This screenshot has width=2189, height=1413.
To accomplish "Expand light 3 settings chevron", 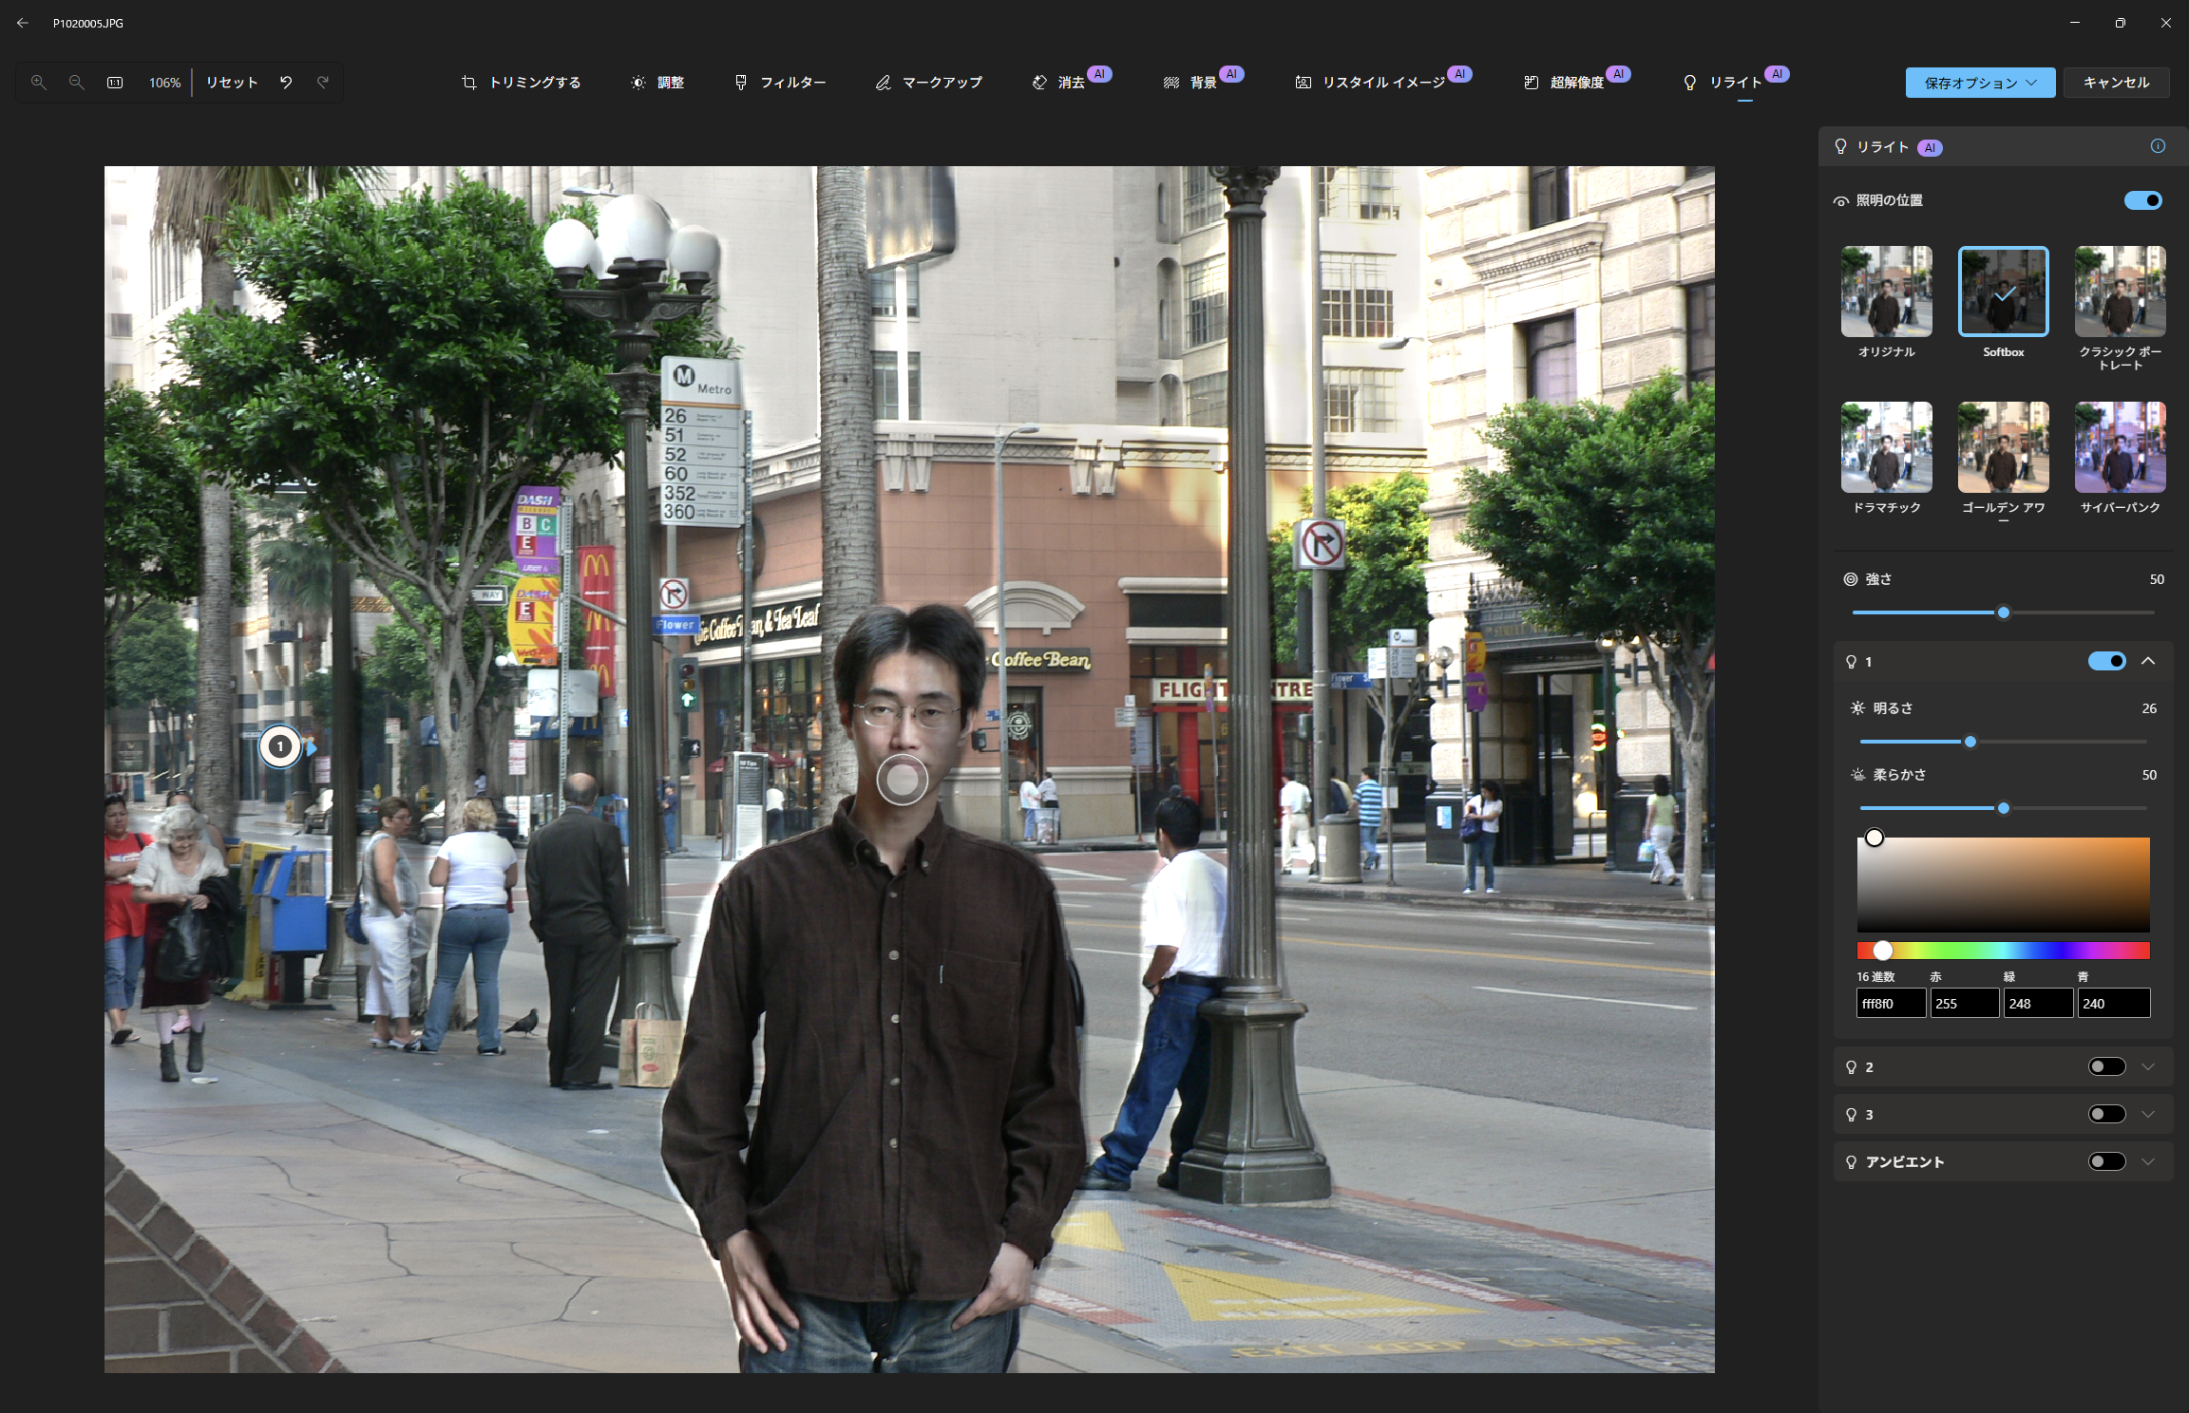I will (2148, 1114).
